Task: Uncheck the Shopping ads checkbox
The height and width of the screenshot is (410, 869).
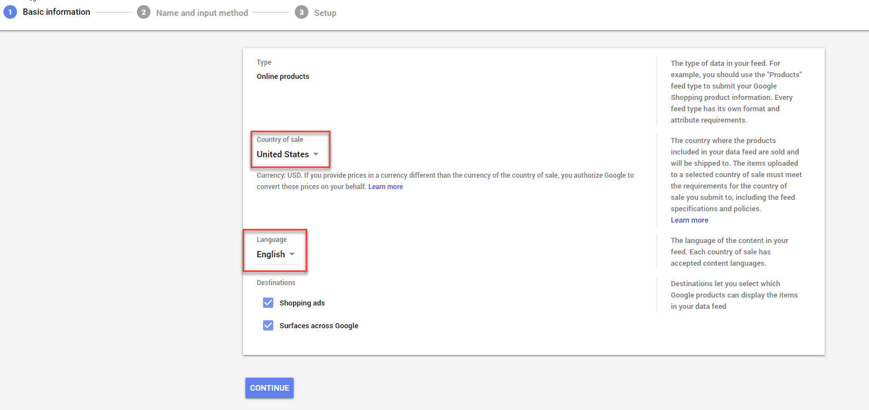Action: pyautogui.click(x=268, y=303)
